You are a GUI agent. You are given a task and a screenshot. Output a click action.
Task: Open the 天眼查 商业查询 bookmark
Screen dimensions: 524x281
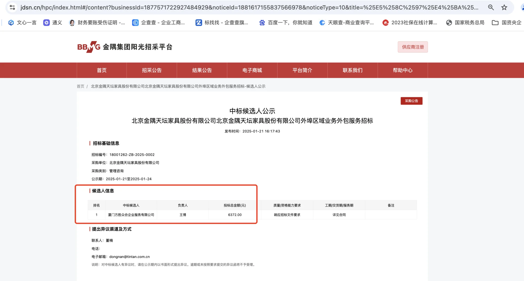point(347,23)
